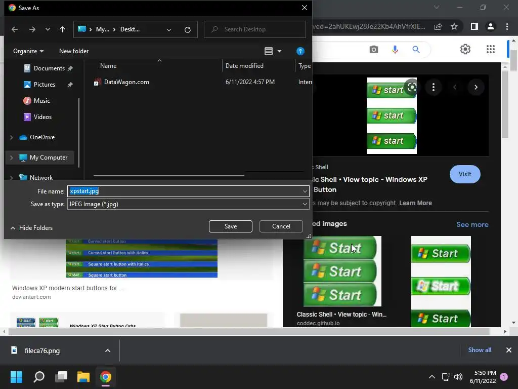Screen dimensions: 518x389
Task: Open Chrome side panel icon
Action: (x=474, y=26)
